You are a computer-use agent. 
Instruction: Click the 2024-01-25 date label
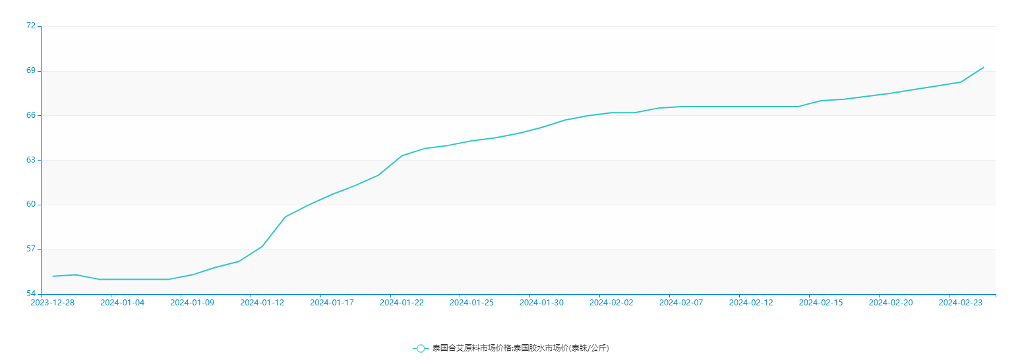coord(471,303)
